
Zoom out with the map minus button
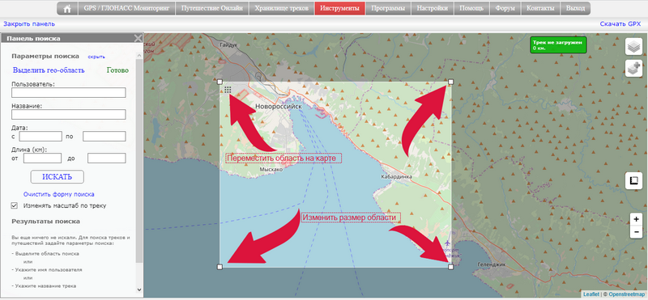(636, 232)
